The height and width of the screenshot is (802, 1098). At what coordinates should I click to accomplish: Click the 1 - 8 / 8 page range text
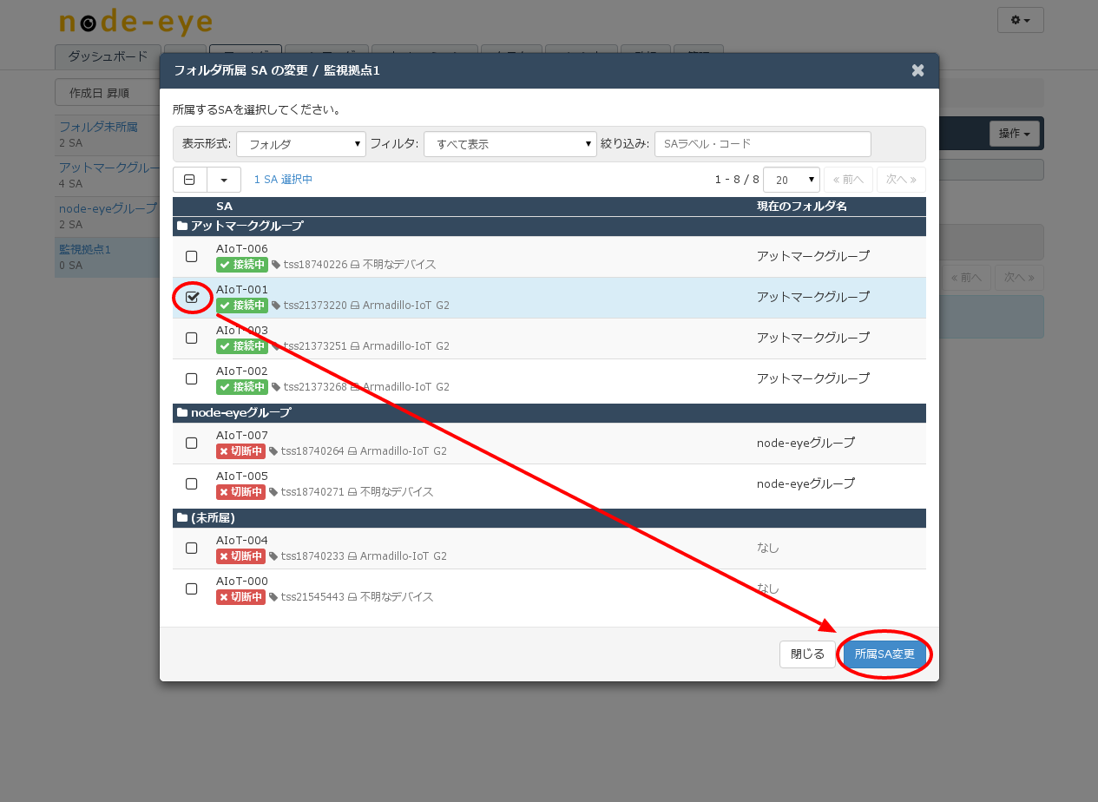(x=737, y=180)
